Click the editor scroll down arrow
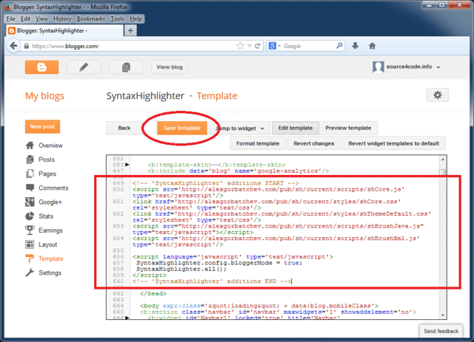The image size is (474, 342). point(443,315)
